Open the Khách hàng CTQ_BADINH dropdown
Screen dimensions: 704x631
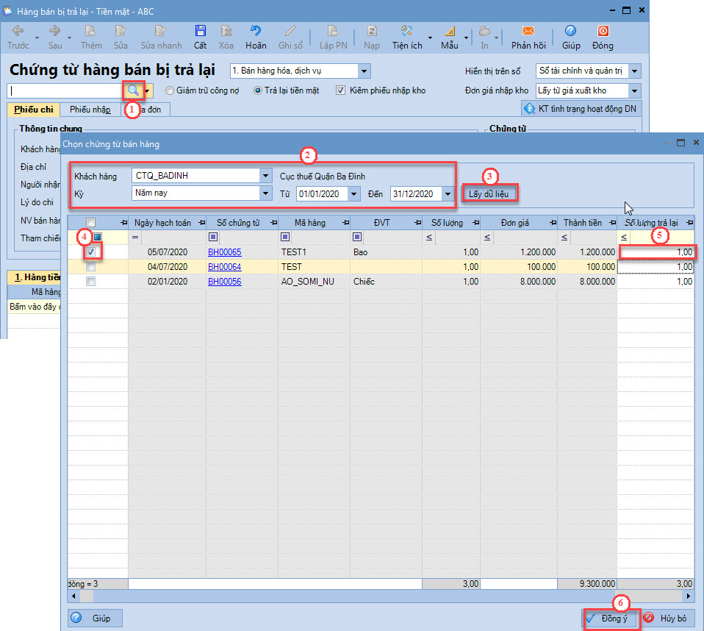coord(266,176)
